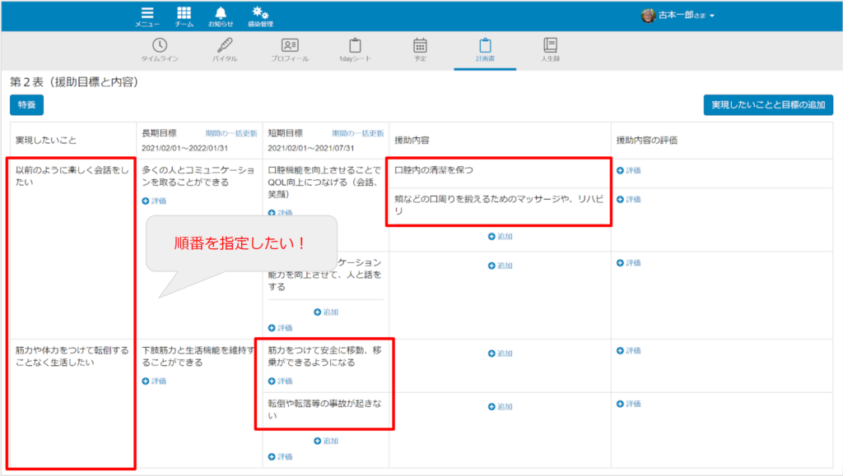843x476 pixels.
Task: Open the 1dayシート clipboard tab
Action: [x=355, y=50]
